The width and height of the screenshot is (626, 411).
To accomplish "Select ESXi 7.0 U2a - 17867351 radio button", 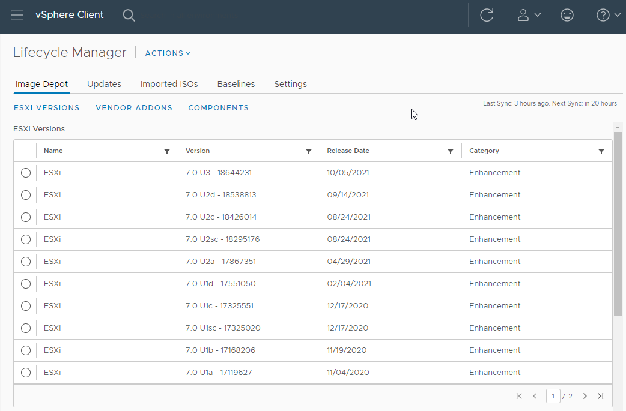I will click(x=26, y=262).
